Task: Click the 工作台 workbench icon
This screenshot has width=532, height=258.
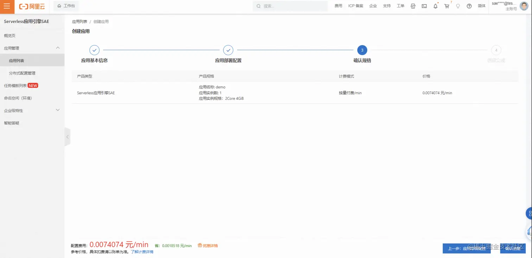Action: [x=65, y=6]
